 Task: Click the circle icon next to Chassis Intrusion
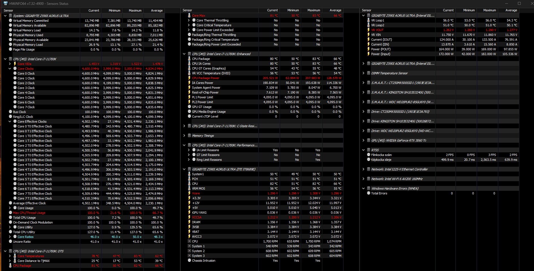(189, 261)
